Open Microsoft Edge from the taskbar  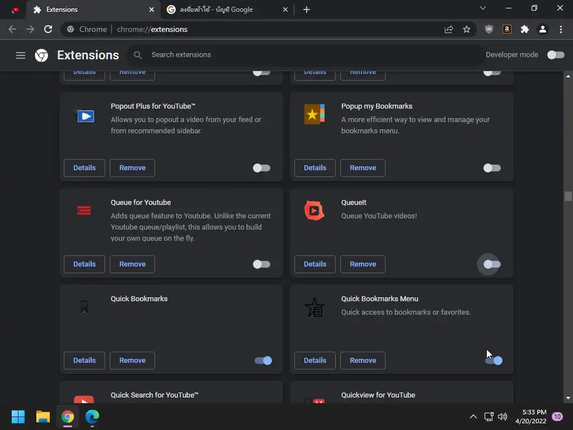tap(92, 417)
